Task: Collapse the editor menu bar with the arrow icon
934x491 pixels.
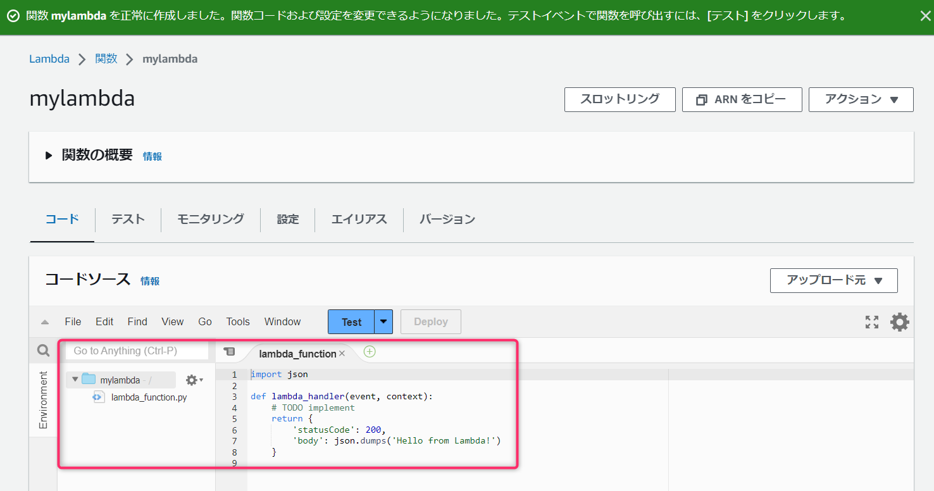Action: [43, 321]
